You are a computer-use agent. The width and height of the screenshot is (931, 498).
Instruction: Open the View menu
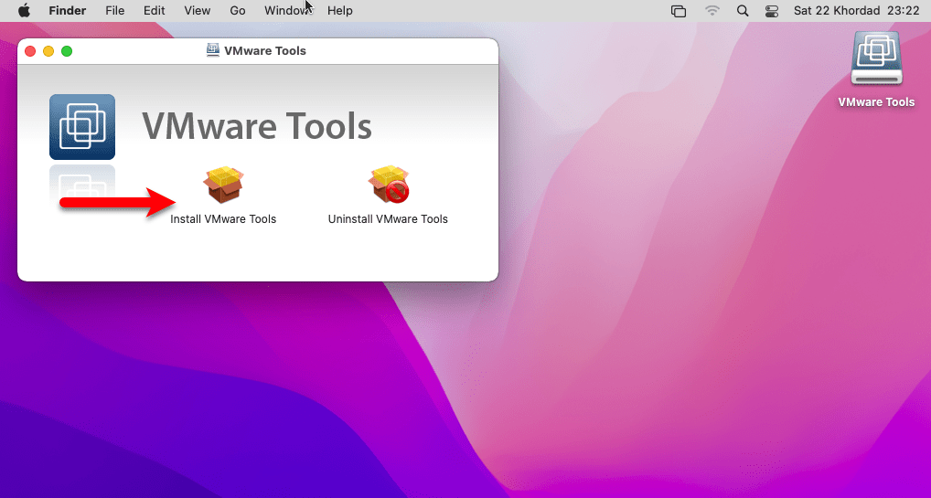tap(198, 11)
